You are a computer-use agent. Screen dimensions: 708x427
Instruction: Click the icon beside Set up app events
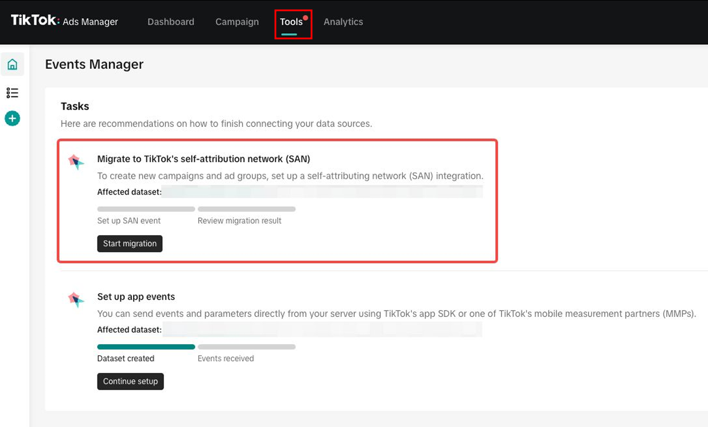tap(76, 300)
